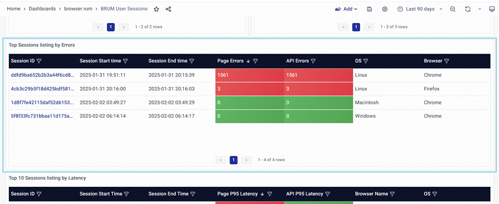The height and width of the screenshot is (204, 499).
Task: Click the share dashboard icon
Action: tap(168, 9)
